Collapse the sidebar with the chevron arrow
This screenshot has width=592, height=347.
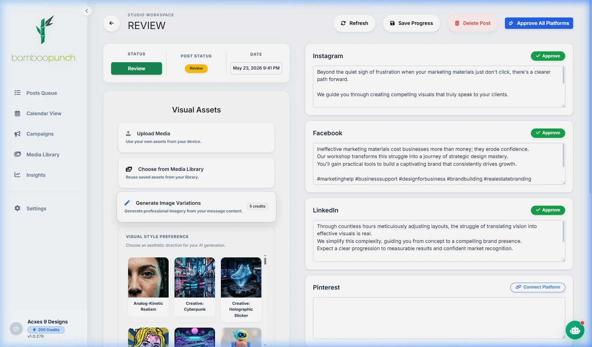87,11
